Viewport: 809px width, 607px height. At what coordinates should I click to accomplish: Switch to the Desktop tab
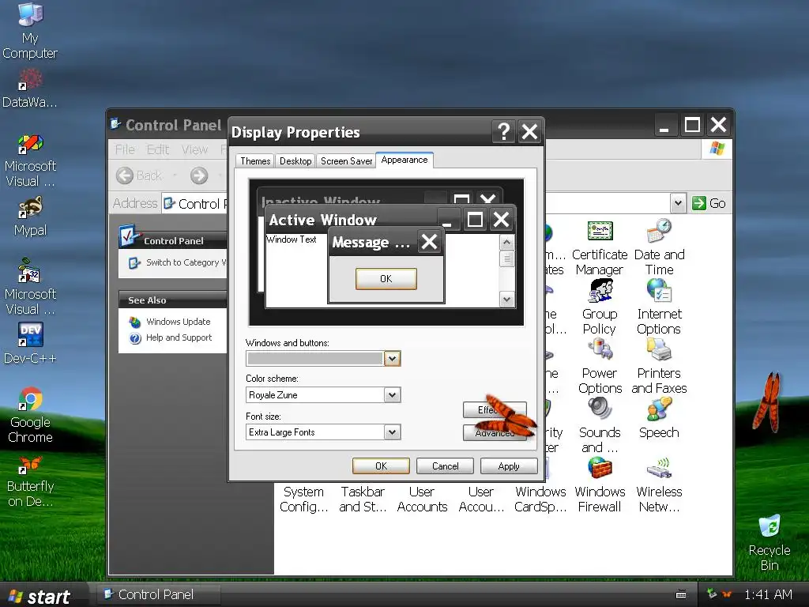[295, 161]
